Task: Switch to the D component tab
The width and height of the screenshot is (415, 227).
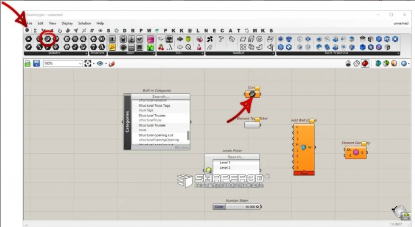Action: (125, 31)
